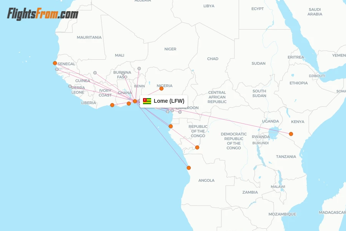346x231 pixels.
Task: Click the BURKINA FASO label
Action: point(122,75)
